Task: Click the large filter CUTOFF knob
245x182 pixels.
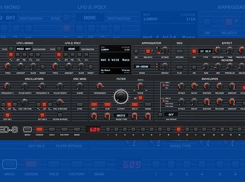Action: pyautogui.click(x=121, y=97)
